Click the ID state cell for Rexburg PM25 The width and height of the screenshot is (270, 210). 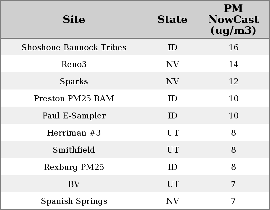coord(172,167)
